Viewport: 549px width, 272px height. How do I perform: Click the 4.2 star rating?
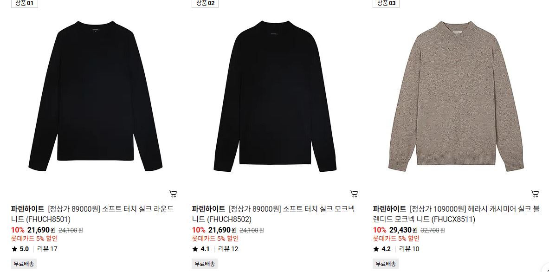click(382, 249)
